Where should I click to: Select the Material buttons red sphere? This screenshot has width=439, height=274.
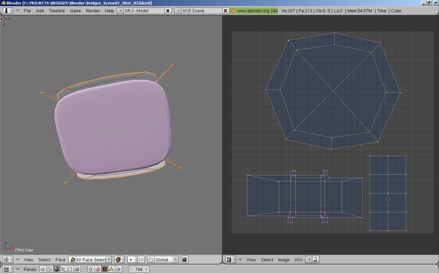click(98, 269)
